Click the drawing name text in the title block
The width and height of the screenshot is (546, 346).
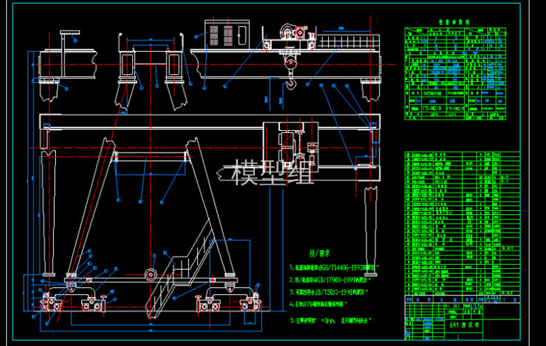coord(464,325)
